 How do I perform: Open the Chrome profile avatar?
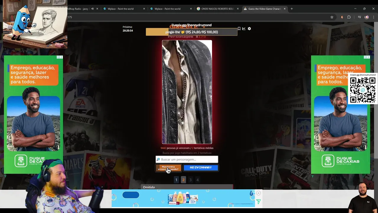366,17
